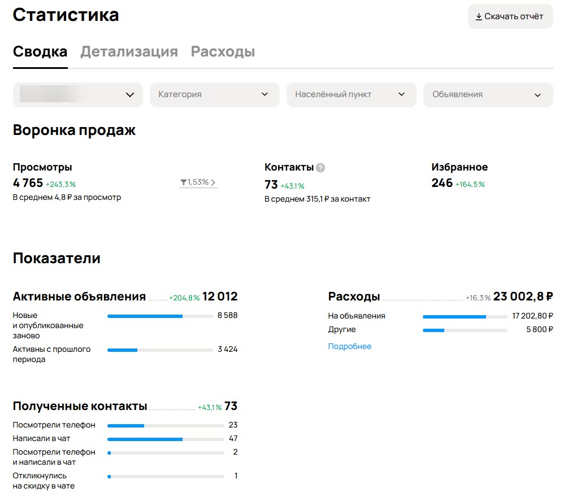Screen dimensions: 568x497
Task: Select the Сводка tab
Action: [x=40, y=51]
